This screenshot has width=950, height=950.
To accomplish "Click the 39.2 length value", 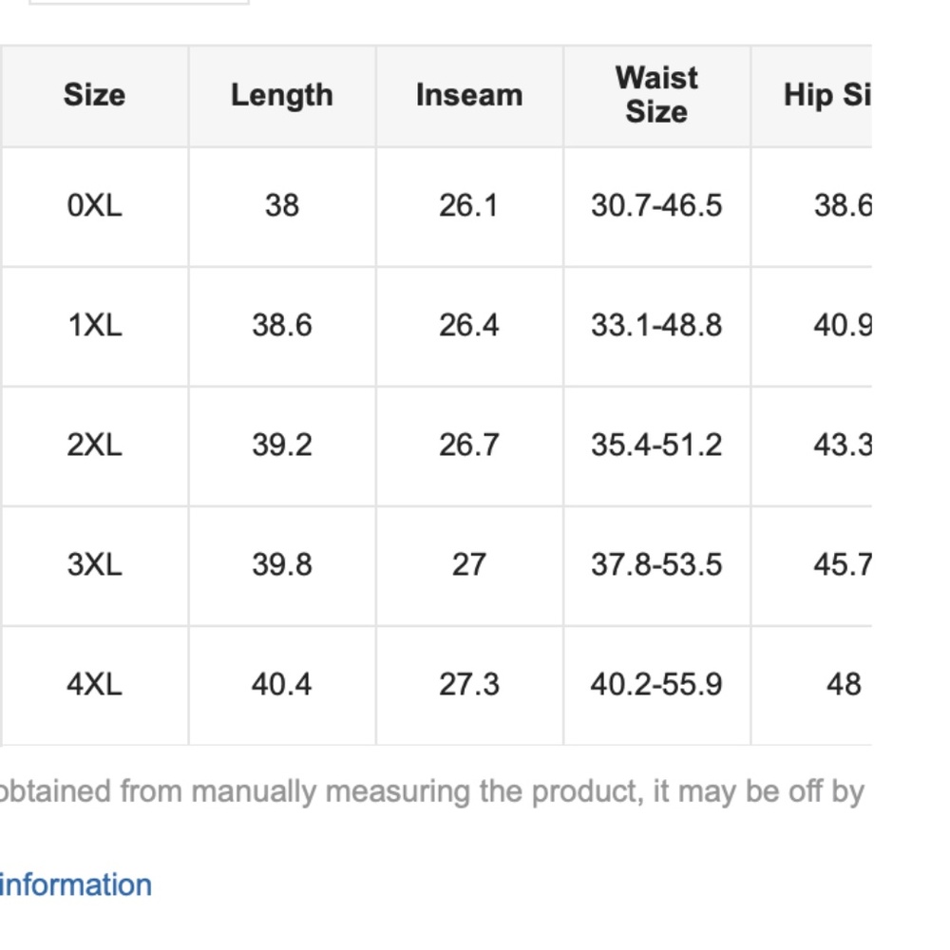I will pos(282,446).
